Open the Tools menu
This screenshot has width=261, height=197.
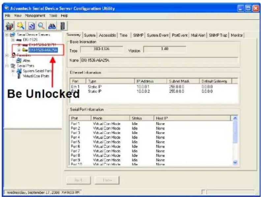click(53, 15)
